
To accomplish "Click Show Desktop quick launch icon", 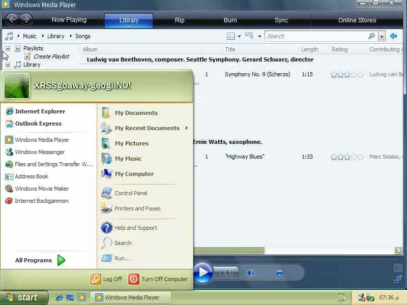I will [70, 297].
